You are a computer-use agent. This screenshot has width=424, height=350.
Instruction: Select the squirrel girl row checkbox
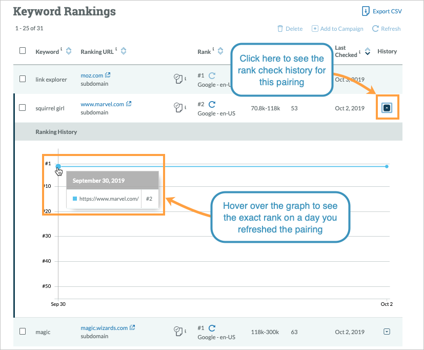point(23,108)
